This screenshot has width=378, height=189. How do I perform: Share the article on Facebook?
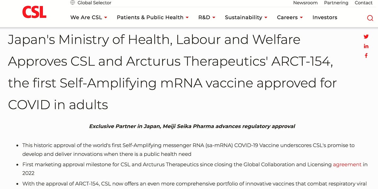[366, 55]
